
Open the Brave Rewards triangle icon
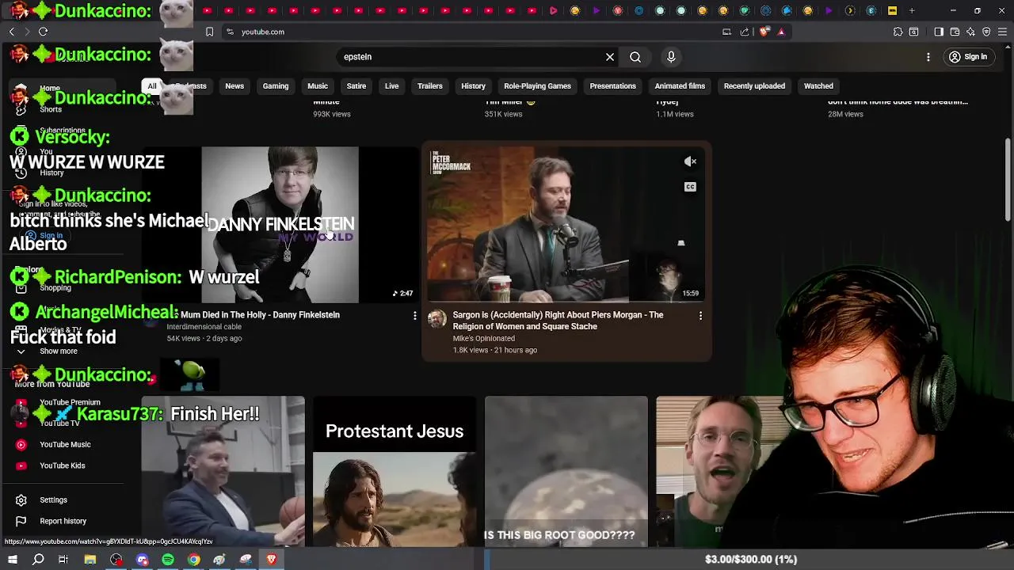click(781, 32)
